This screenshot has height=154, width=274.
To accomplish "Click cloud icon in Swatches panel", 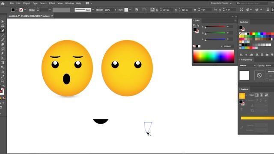I will coord(251,55).
